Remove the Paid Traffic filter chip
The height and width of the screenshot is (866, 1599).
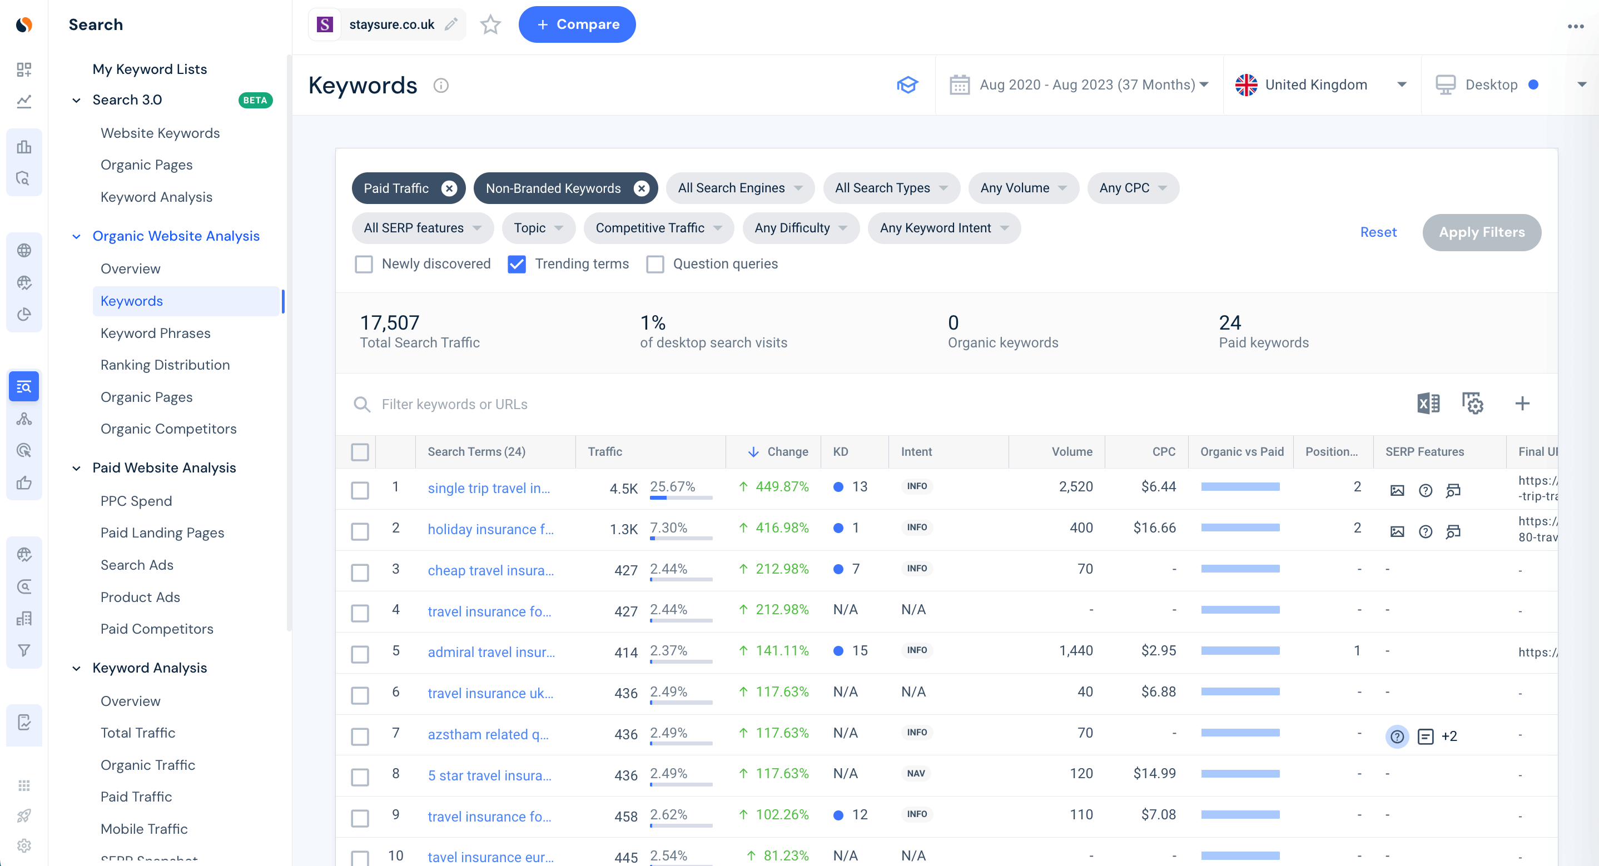(449, 188)
